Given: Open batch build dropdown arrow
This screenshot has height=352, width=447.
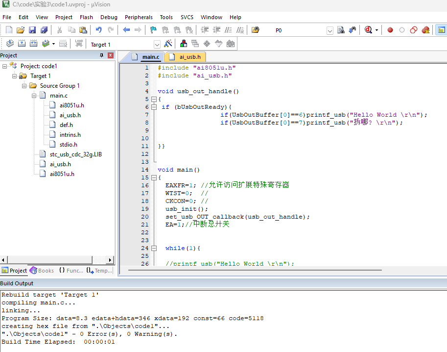Looking at the screenshot, I should point(53,44).
